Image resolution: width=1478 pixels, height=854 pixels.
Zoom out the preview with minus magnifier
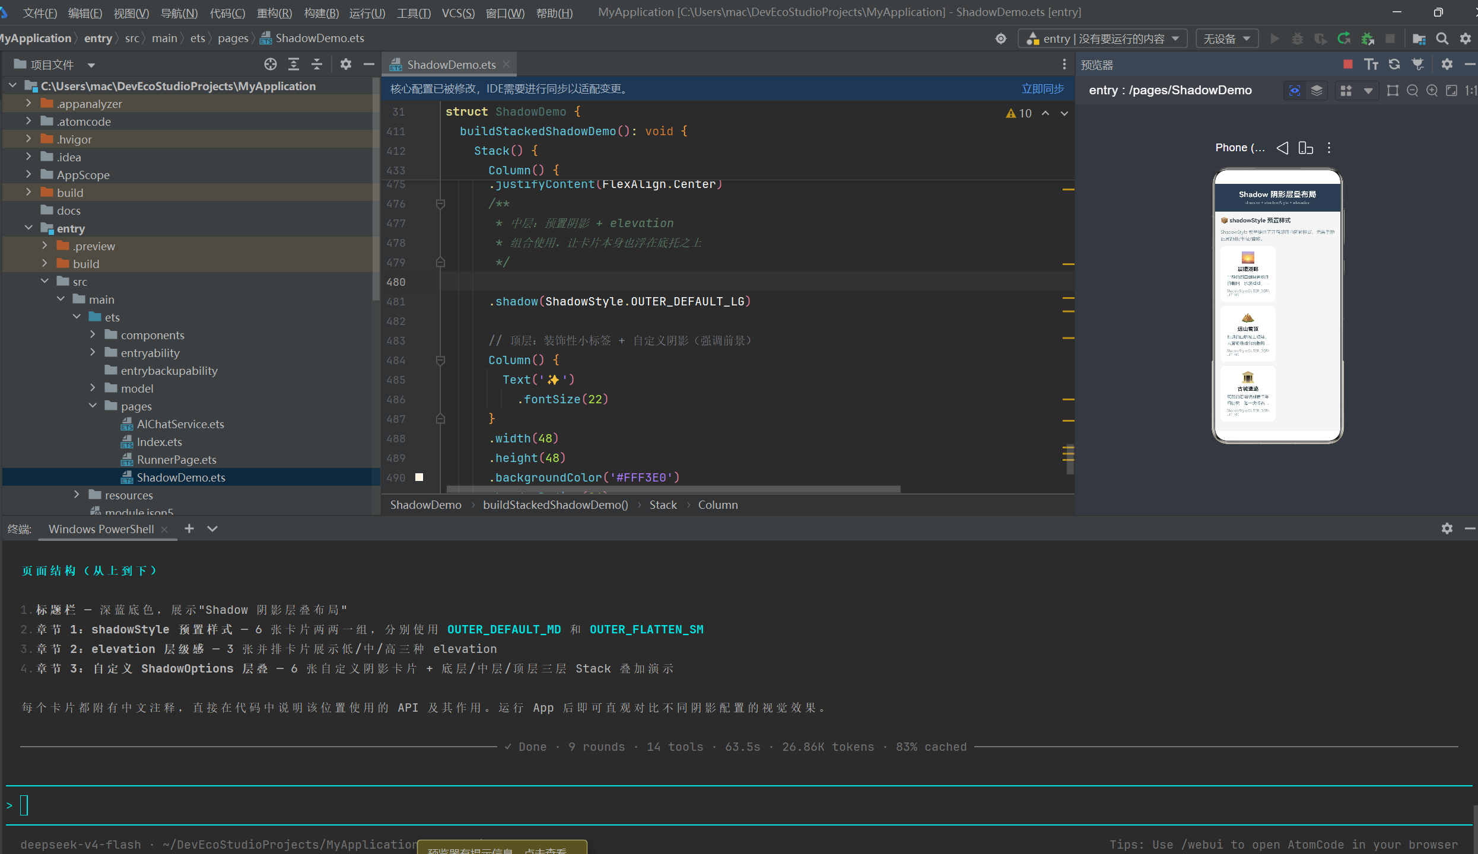coord(1413,90)
